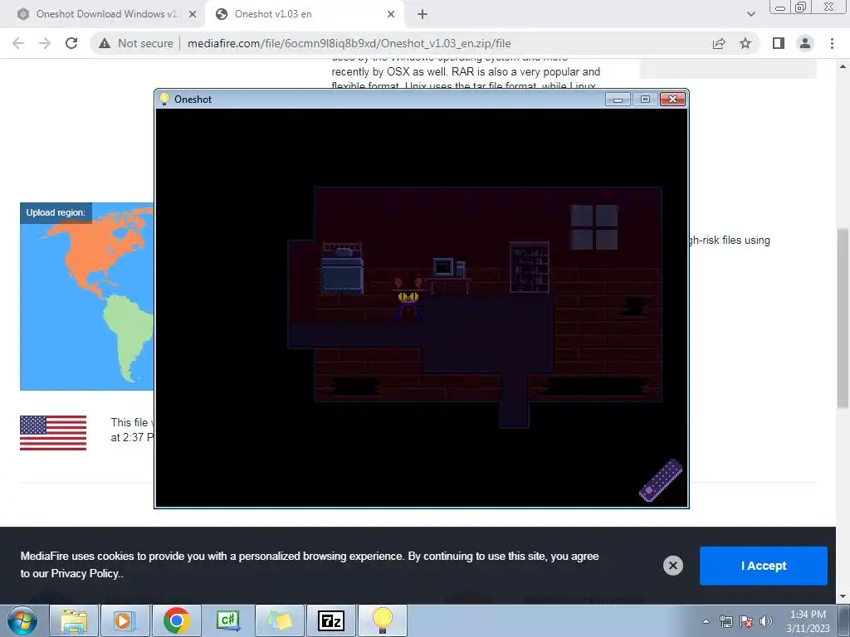
Task: Open the Windows Start menu
Action: [x=22, y=620]
